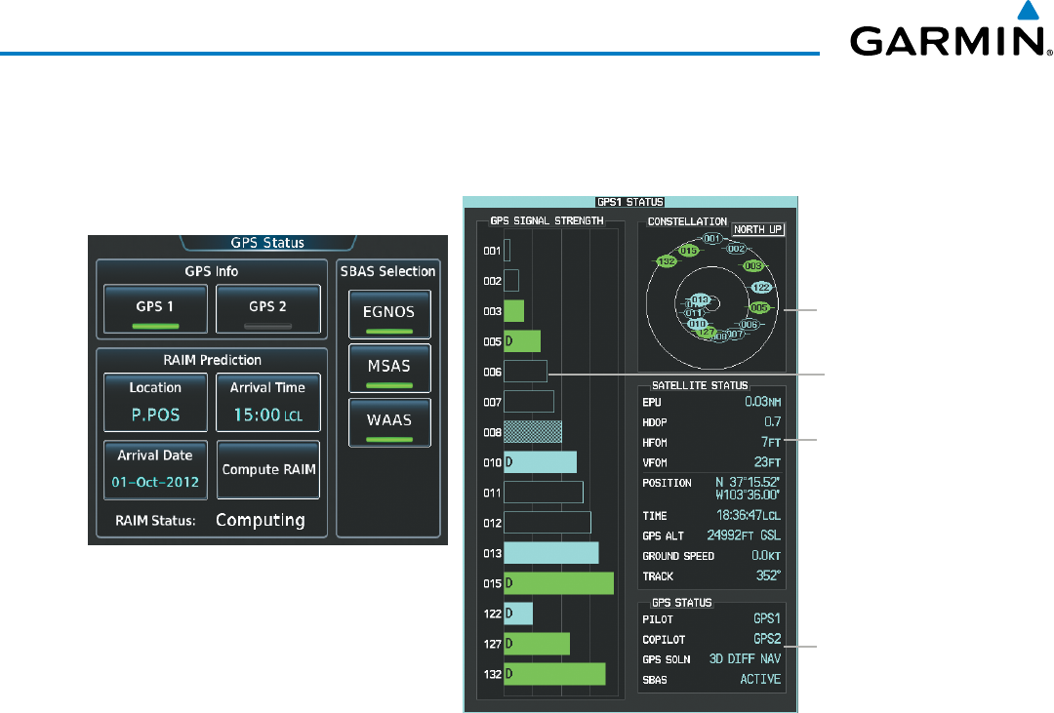Set the Arrival Time 15:00 LCL
Screen dimensions: 1054x713
coord(267,403)
